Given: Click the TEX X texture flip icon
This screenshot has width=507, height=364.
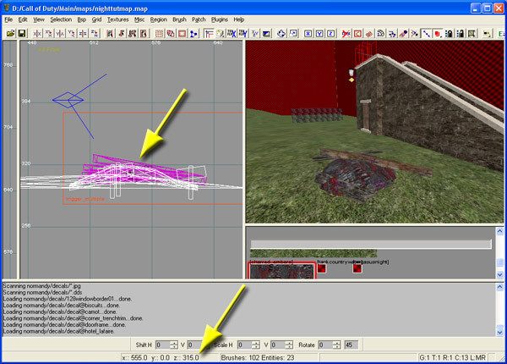Looking at the screenshot, I should click(x=232, y=33).
